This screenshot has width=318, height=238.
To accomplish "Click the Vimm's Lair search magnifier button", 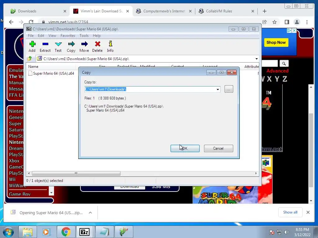I will click(284, 64).
